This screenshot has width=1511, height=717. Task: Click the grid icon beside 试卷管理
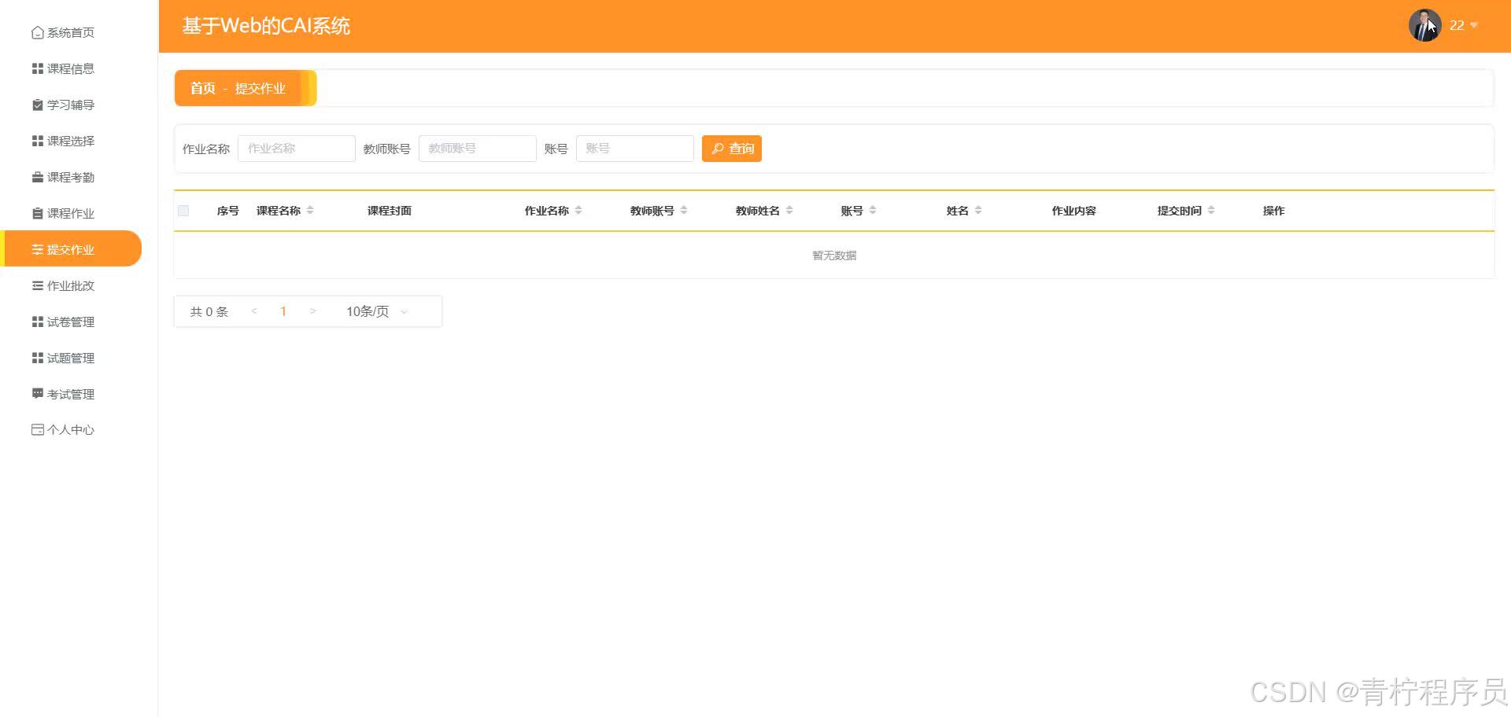[37, 322]
